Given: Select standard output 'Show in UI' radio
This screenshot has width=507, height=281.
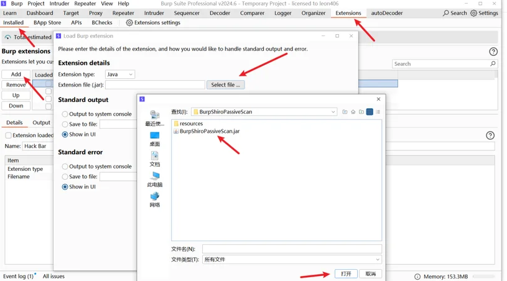Looking at the screenshot, I should 65,134.
